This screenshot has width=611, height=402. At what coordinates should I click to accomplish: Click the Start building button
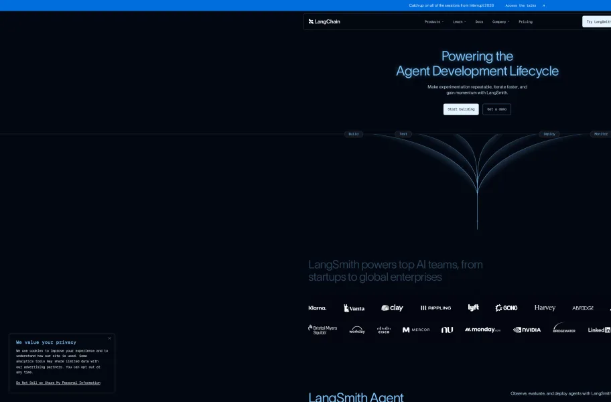click(x=461, y=109)
